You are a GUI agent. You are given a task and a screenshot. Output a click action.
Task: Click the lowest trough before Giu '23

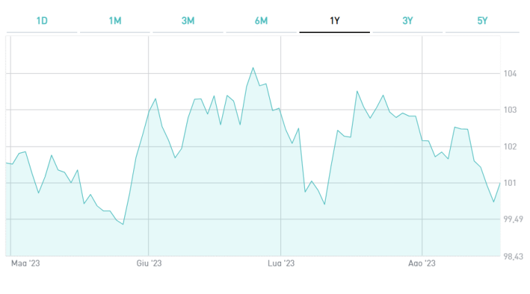pos(122,224)
